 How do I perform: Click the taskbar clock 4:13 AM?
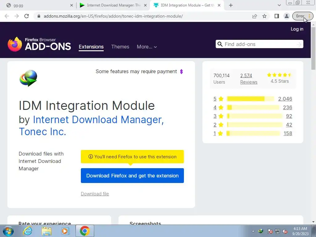[x=300, y=231]
